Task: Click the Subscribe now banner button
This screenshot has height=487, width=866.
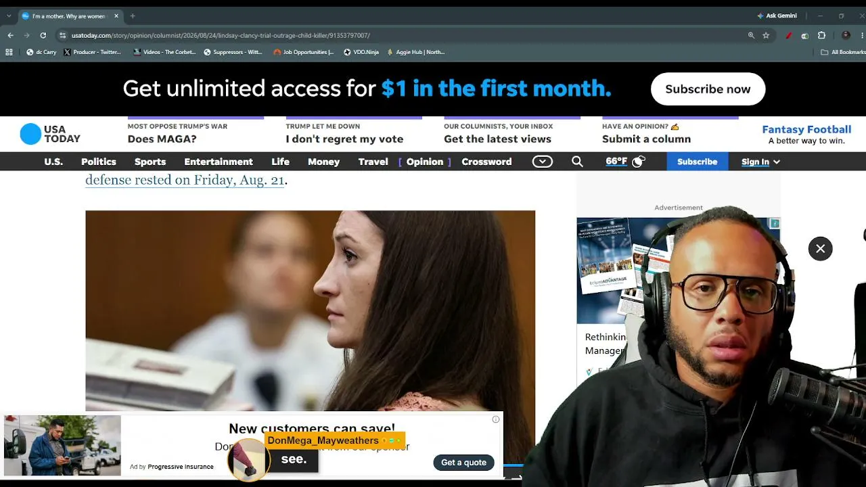Action: point(708,89)
